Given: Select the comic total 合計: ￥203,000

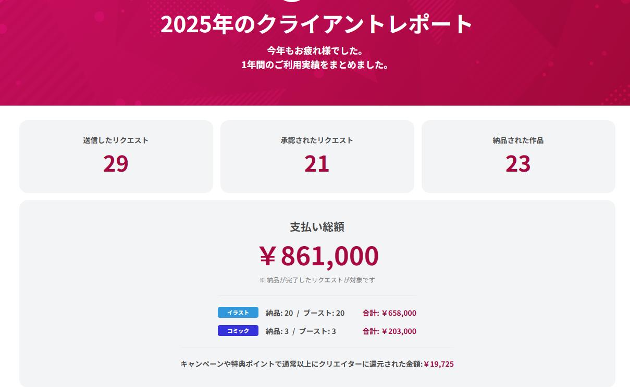Looking at the screenshot, I should click(389, 331).
